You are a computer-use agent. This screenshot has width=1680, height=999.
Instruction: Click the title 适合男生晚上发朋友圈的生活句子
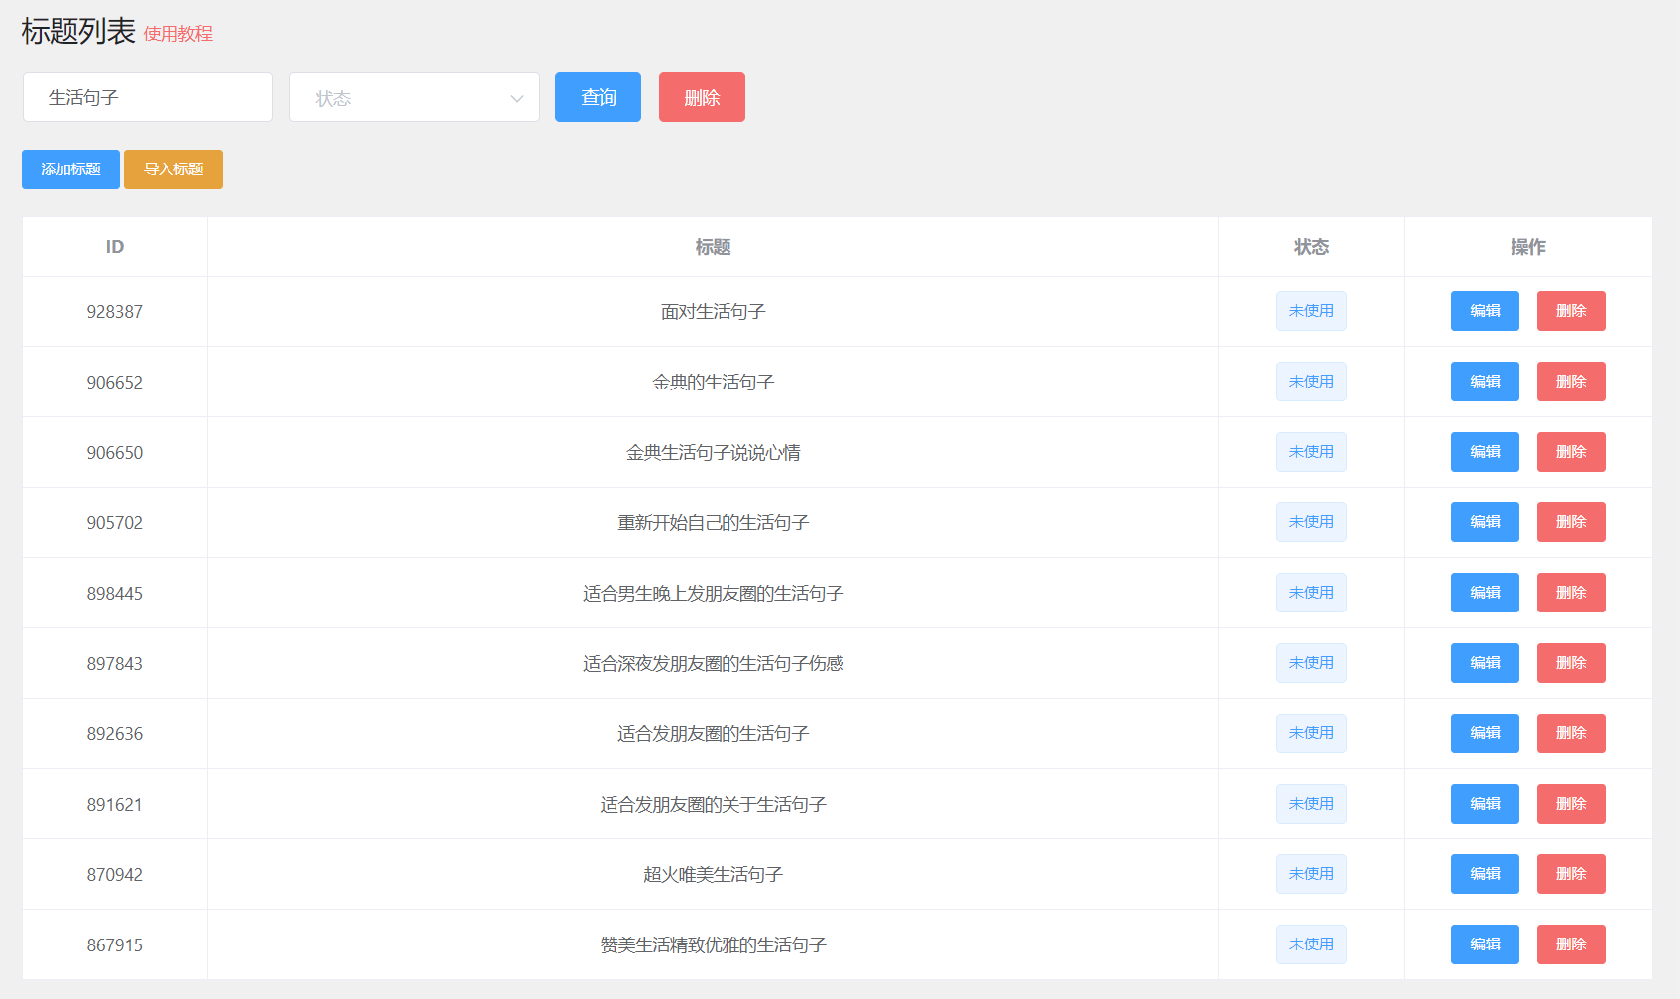713,594
